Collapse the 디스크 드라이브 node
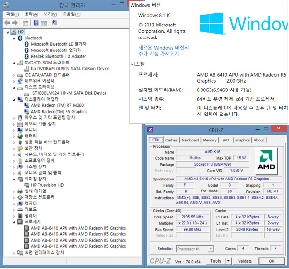This screenshot has width=289, height=269. click(14, 88)
